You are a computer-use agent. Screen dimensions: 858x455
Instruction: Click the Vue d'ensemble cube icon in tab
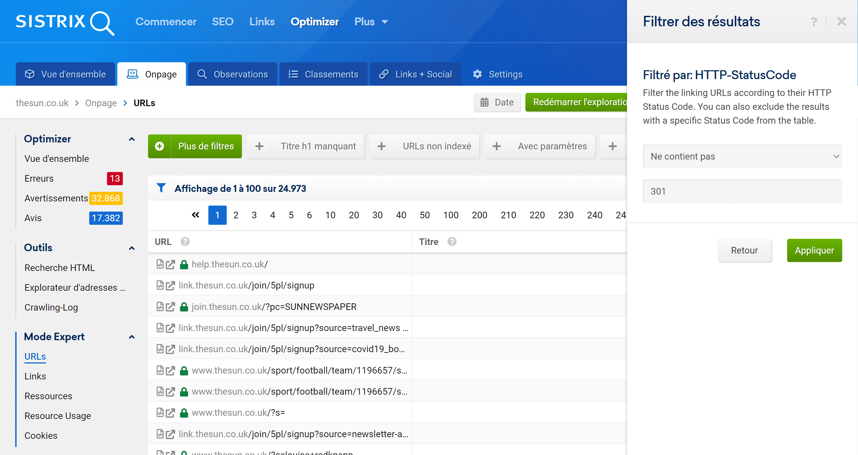(x=30, y=74)
